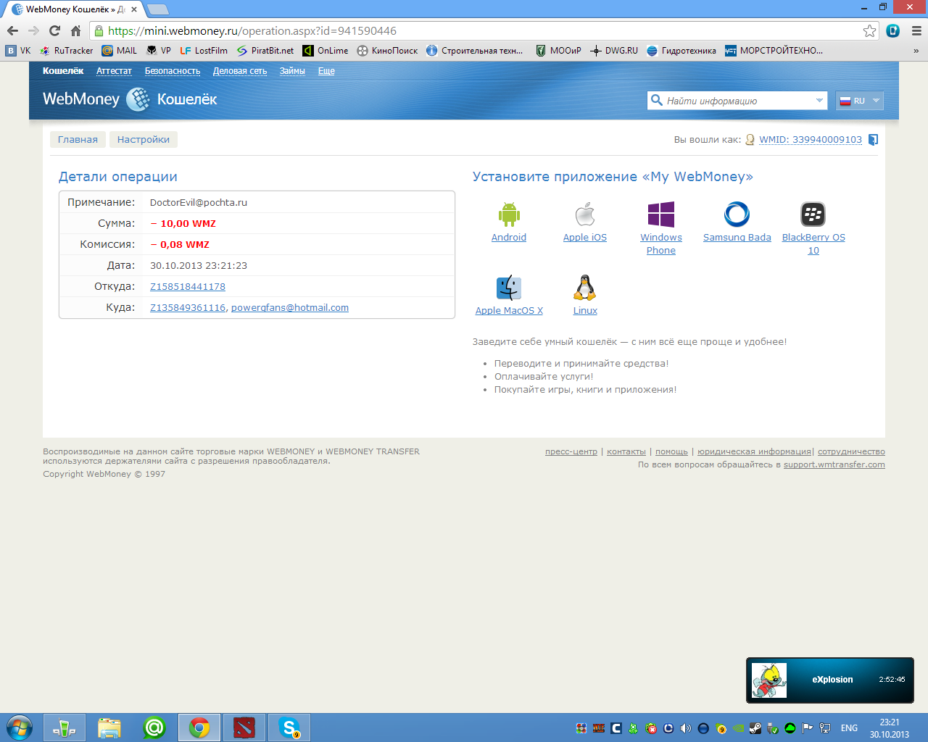The height and width of the screenshot is (742, 928).
Task: Show hidden bookmarks with chevron
Action: pos(916,51)
